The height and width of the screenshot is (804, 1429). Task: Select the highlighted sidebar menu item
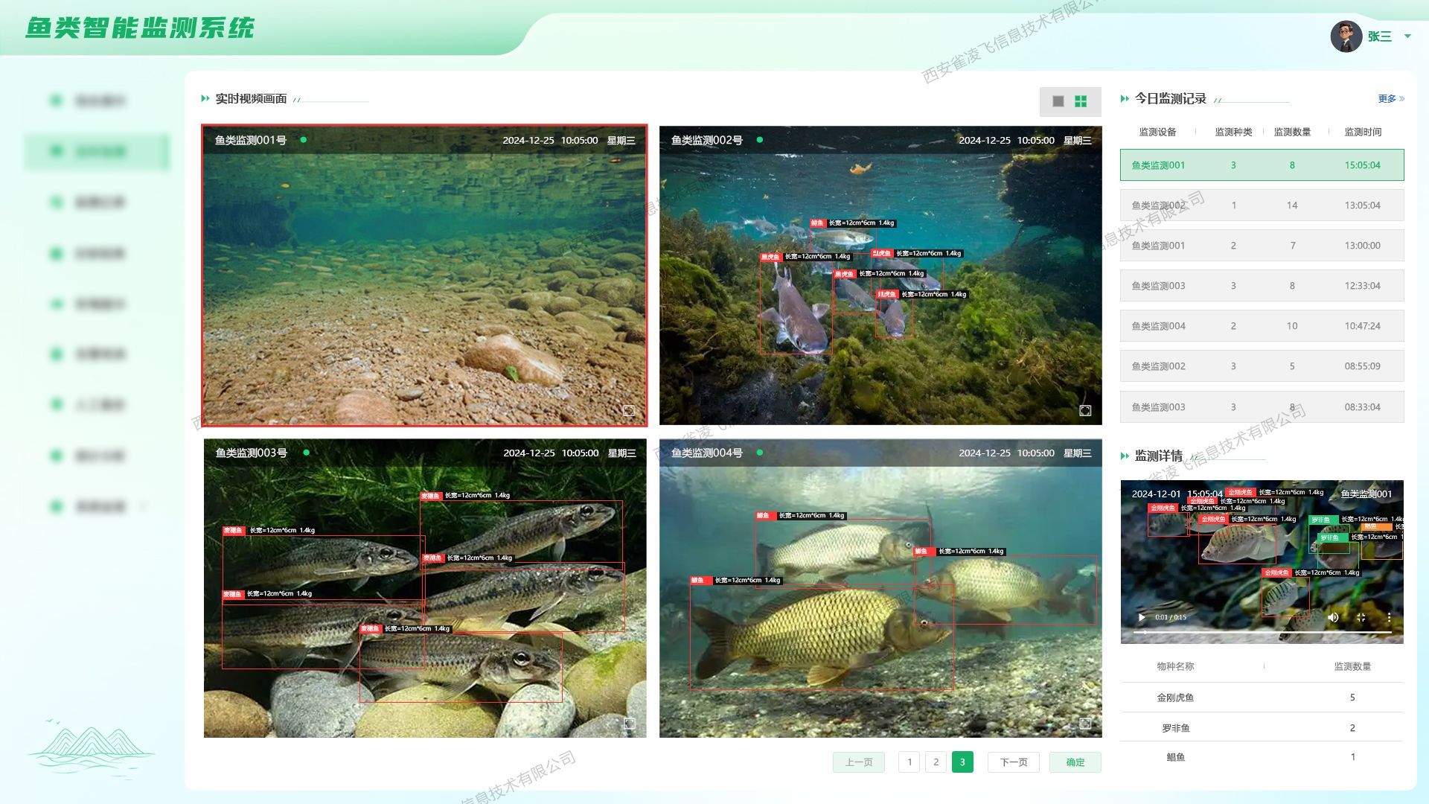click(x=97, y=152)
